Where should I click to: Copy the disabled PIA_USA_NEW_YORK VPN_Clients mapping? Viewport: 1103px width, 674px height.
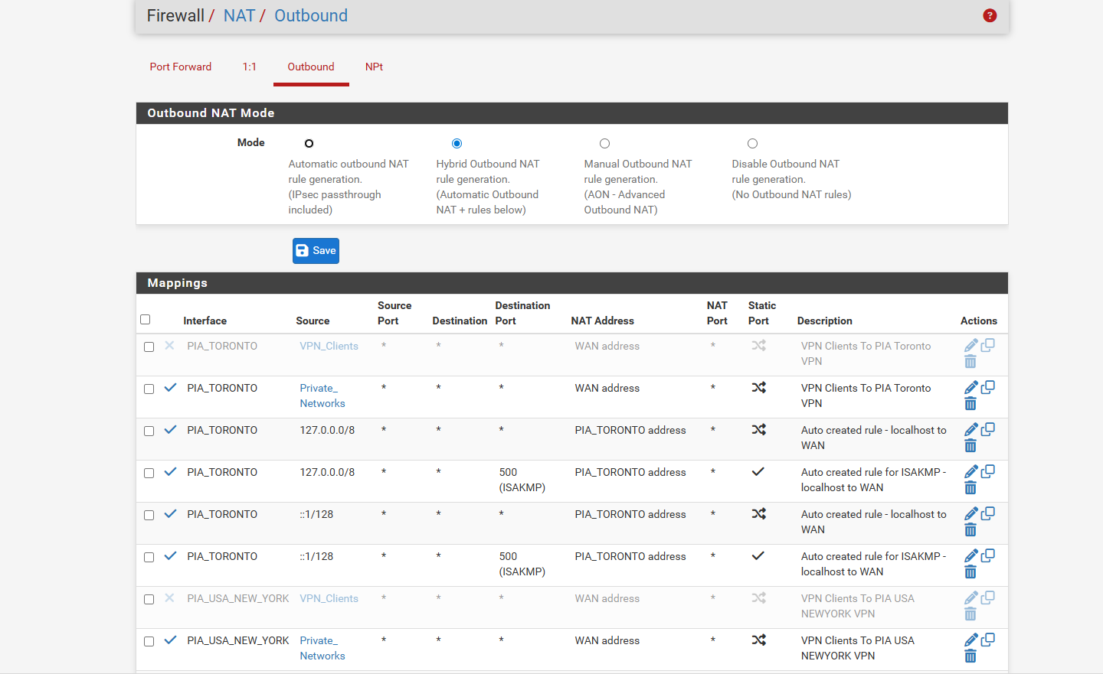[988, 597]
